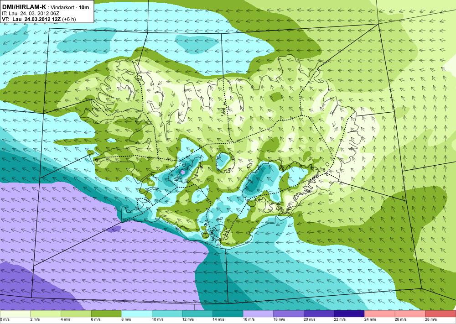Screen dimensions: 456x324
Task: Click dark navy swatch between 22 and 24 m/s
Action: pyautogui.click(x=349, y=314)
